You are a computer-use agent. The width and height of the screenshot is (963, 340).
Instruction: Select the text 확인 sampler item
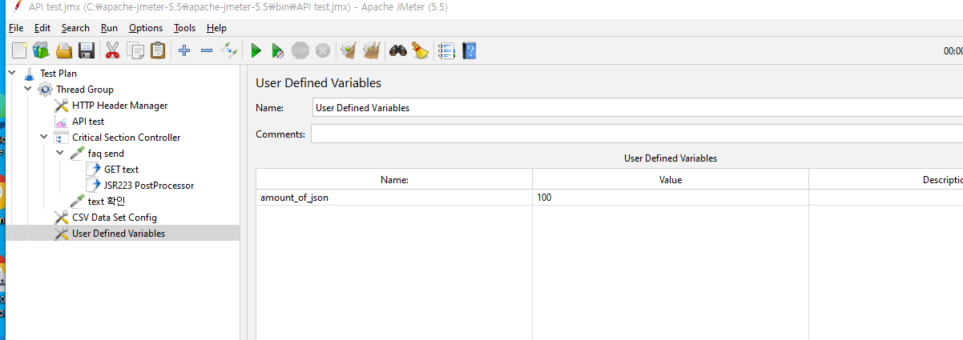[107, 201]
